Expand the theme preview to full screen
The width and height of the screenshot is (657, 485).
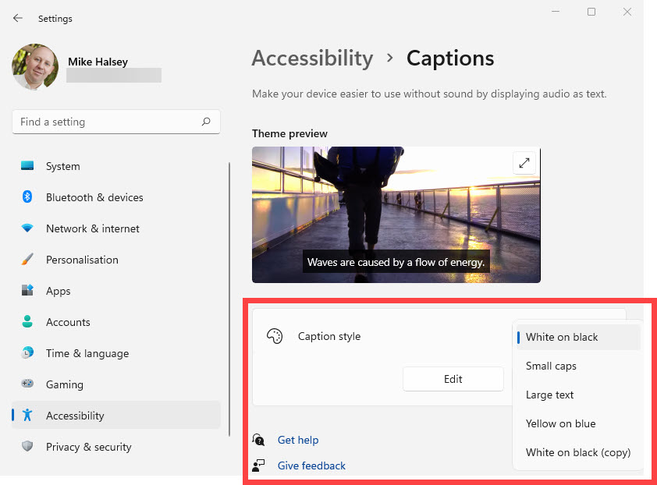(x=524, y=163)
